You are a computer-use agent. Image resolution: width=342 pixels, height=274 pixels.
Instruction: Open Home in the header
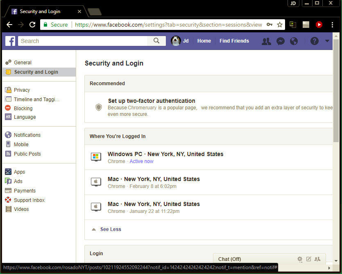[204, 41]
